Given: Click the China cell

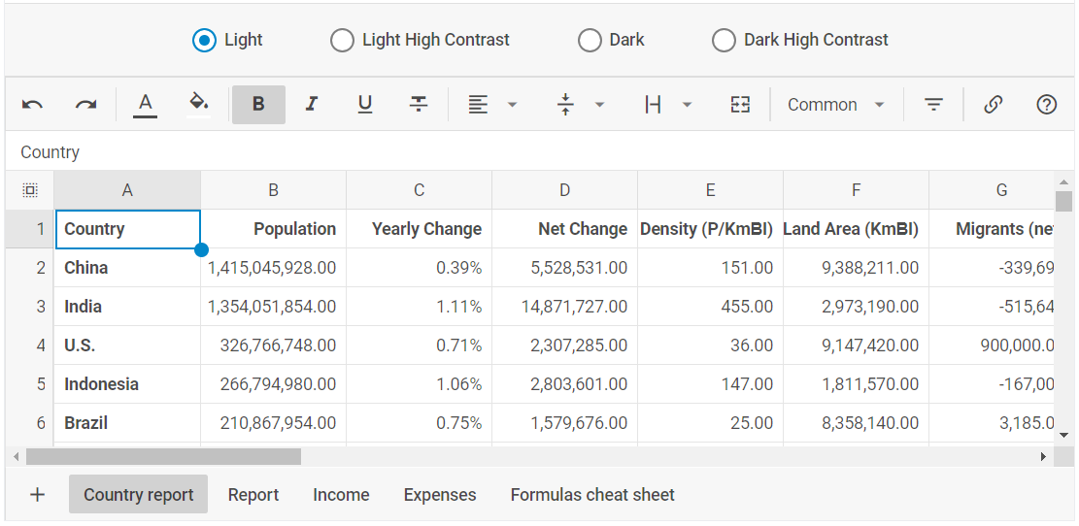Looking at the screenshot, I should pos(127,268).
